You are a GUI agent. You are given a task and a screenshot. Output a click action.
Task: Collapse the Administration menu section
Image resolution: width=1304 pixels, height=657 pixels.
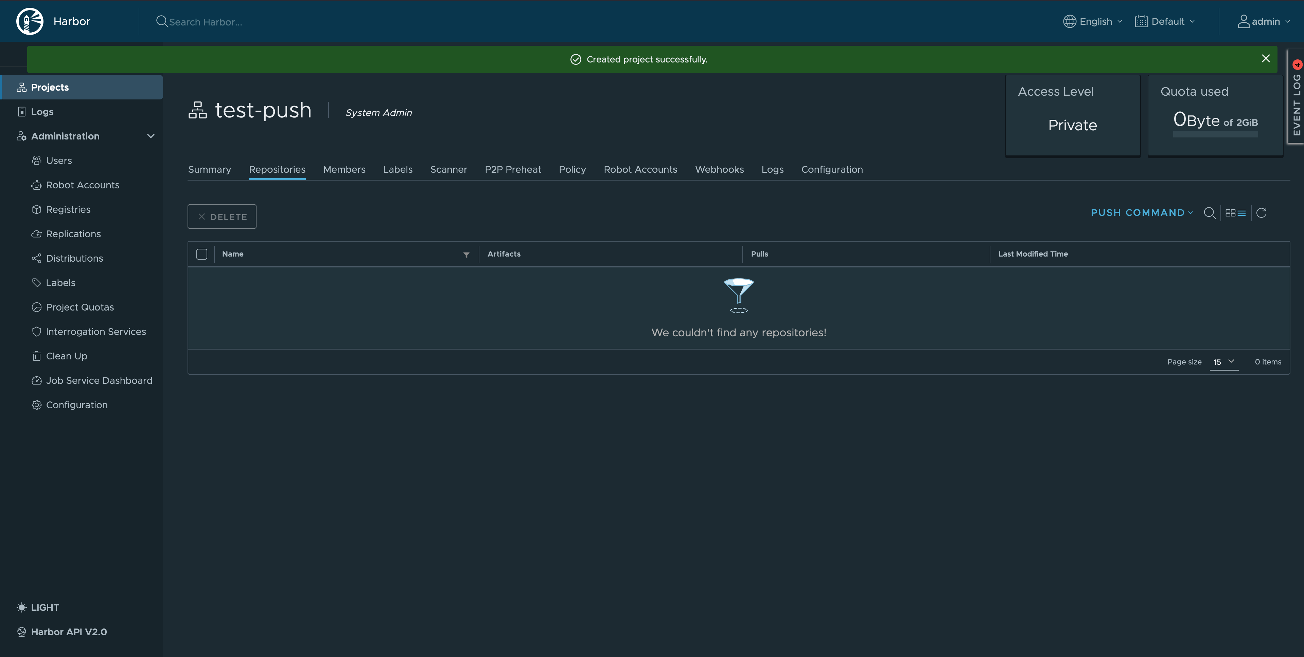pos(151,136)
